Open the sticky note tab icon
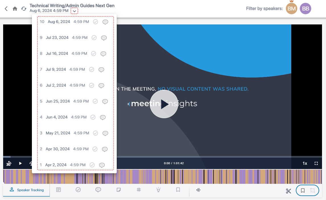This screenshot has width=326, height=200. pyautogui.click(x=119, y=190)
